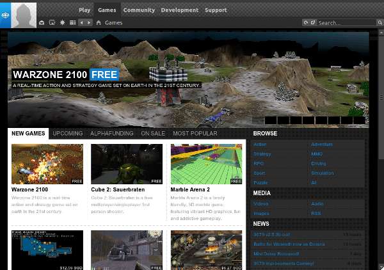
Task: Open the blue Desura logo menu button
Action: tap(5, 15)
